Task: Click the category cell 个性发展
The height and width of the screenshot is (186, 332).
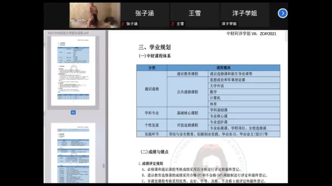Action: [x=152, y=125]
